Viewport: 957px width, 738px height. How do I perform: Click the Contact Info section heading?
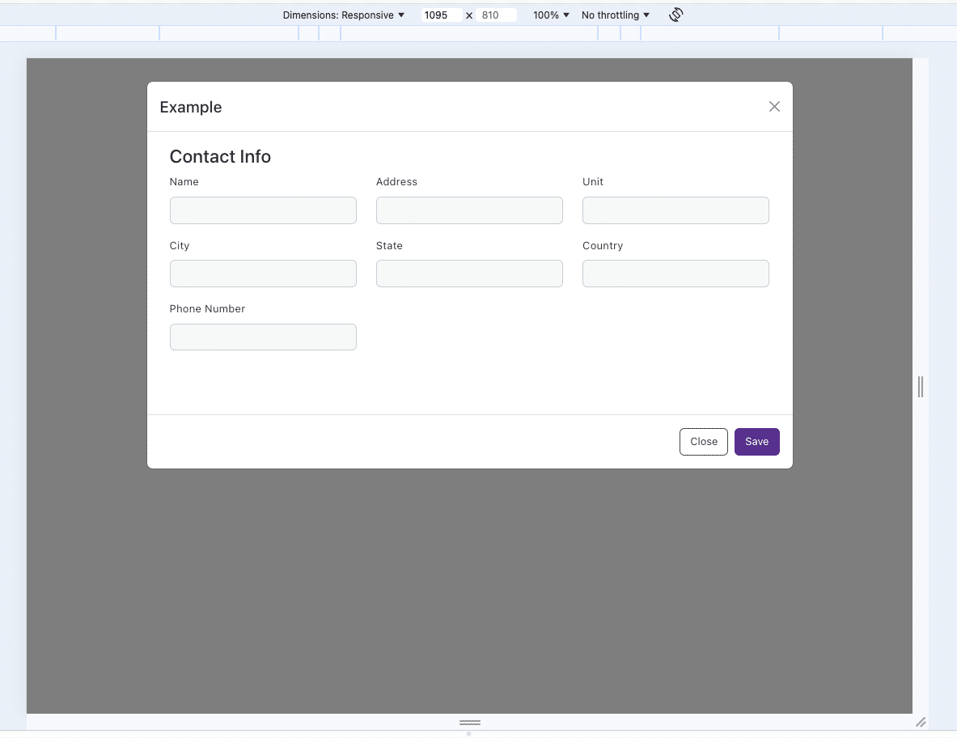click(x=220, y=156)
